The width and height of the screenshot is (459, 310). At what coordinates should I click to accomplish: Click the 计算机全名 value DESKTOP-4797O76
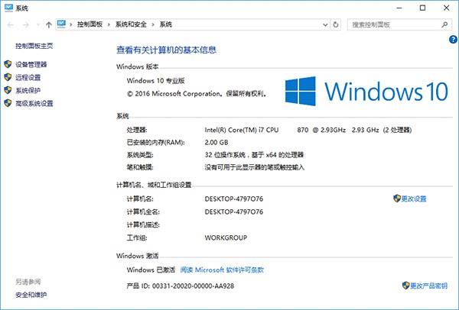(x=234, y=212)
